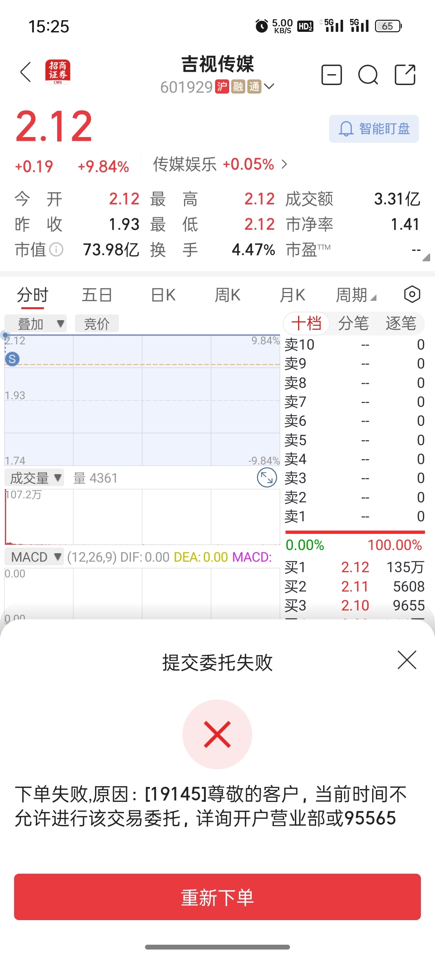Tap the 量 4361 volume readout
The image size is (435, 958).
pos(95,478)
